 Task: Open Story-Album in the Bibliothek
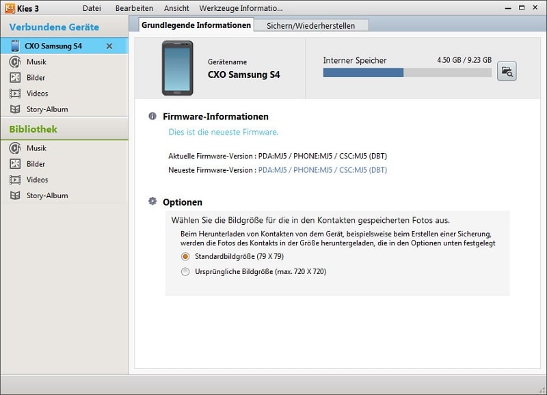pos(64,195)
